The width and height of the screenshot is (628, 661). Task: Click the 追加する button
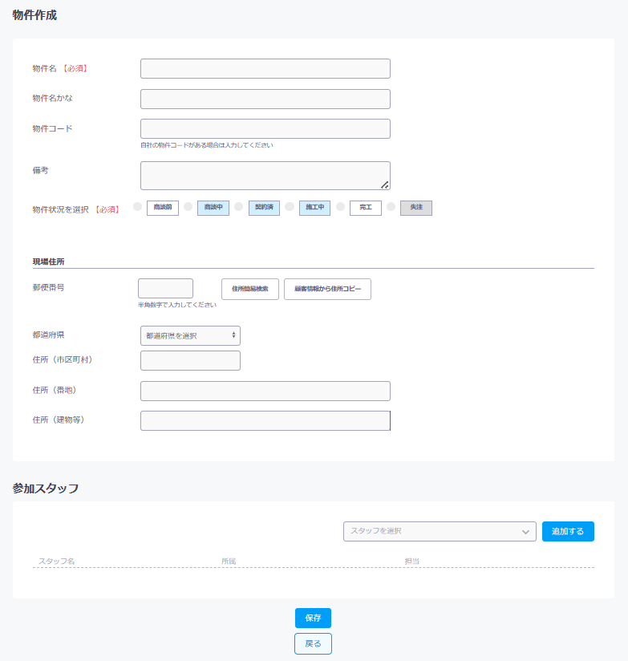[x=568, y=531]
